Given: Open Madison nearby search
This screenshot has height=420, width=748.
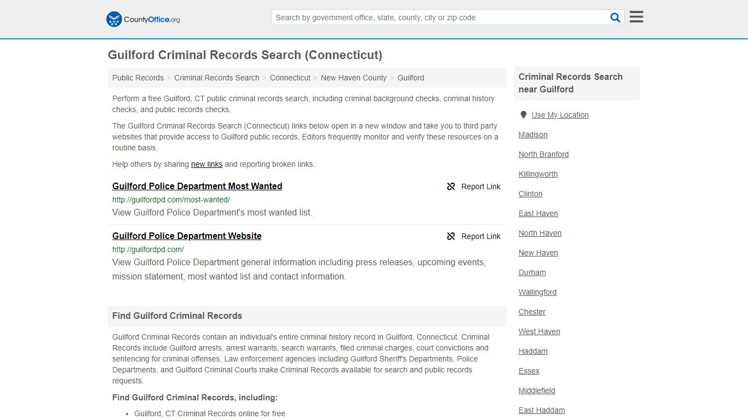Looking at the screenshot, I should point(533,135).
